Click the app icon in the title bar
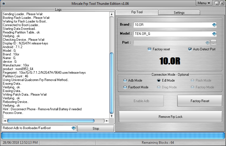The width and height of the screenshot is (226, 146). coord(4,3)
